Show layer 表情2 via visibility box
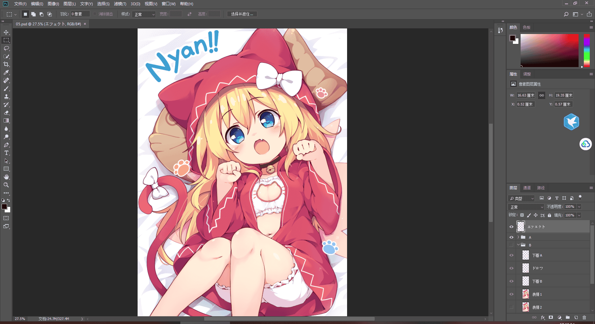Screen dimensions: 595x324 [x=511, y=307]
